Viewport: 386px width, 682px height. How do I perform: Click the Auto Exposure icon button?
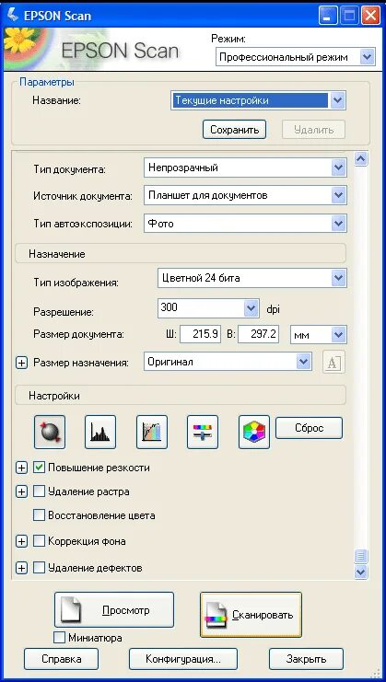coord(50,432)
